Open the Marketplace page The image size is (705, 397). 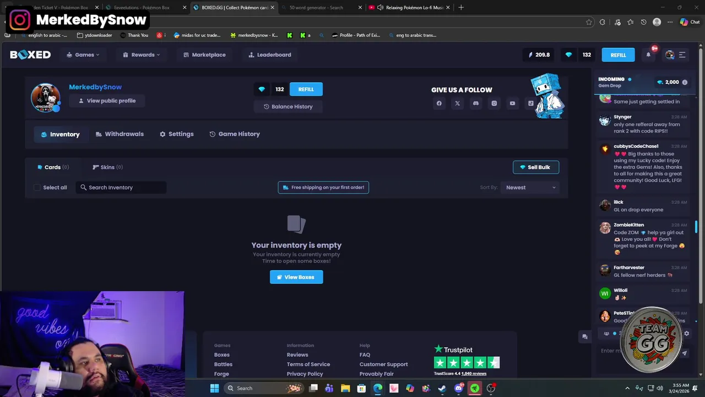(204, 55)
